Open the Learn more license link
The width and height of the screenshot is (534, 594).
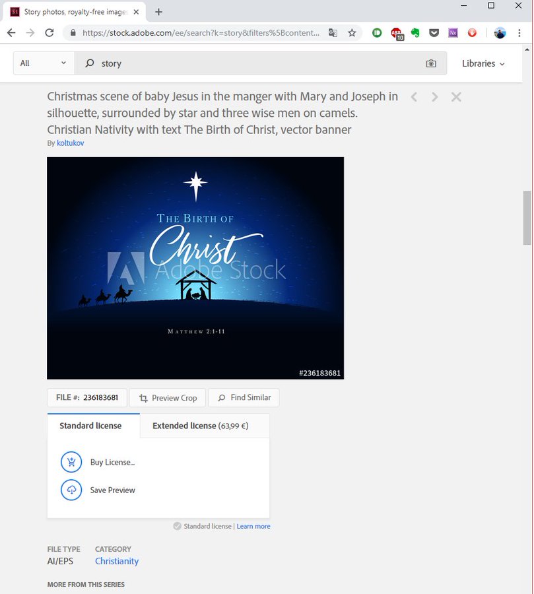pyautogui.click(x=253, y=526)
